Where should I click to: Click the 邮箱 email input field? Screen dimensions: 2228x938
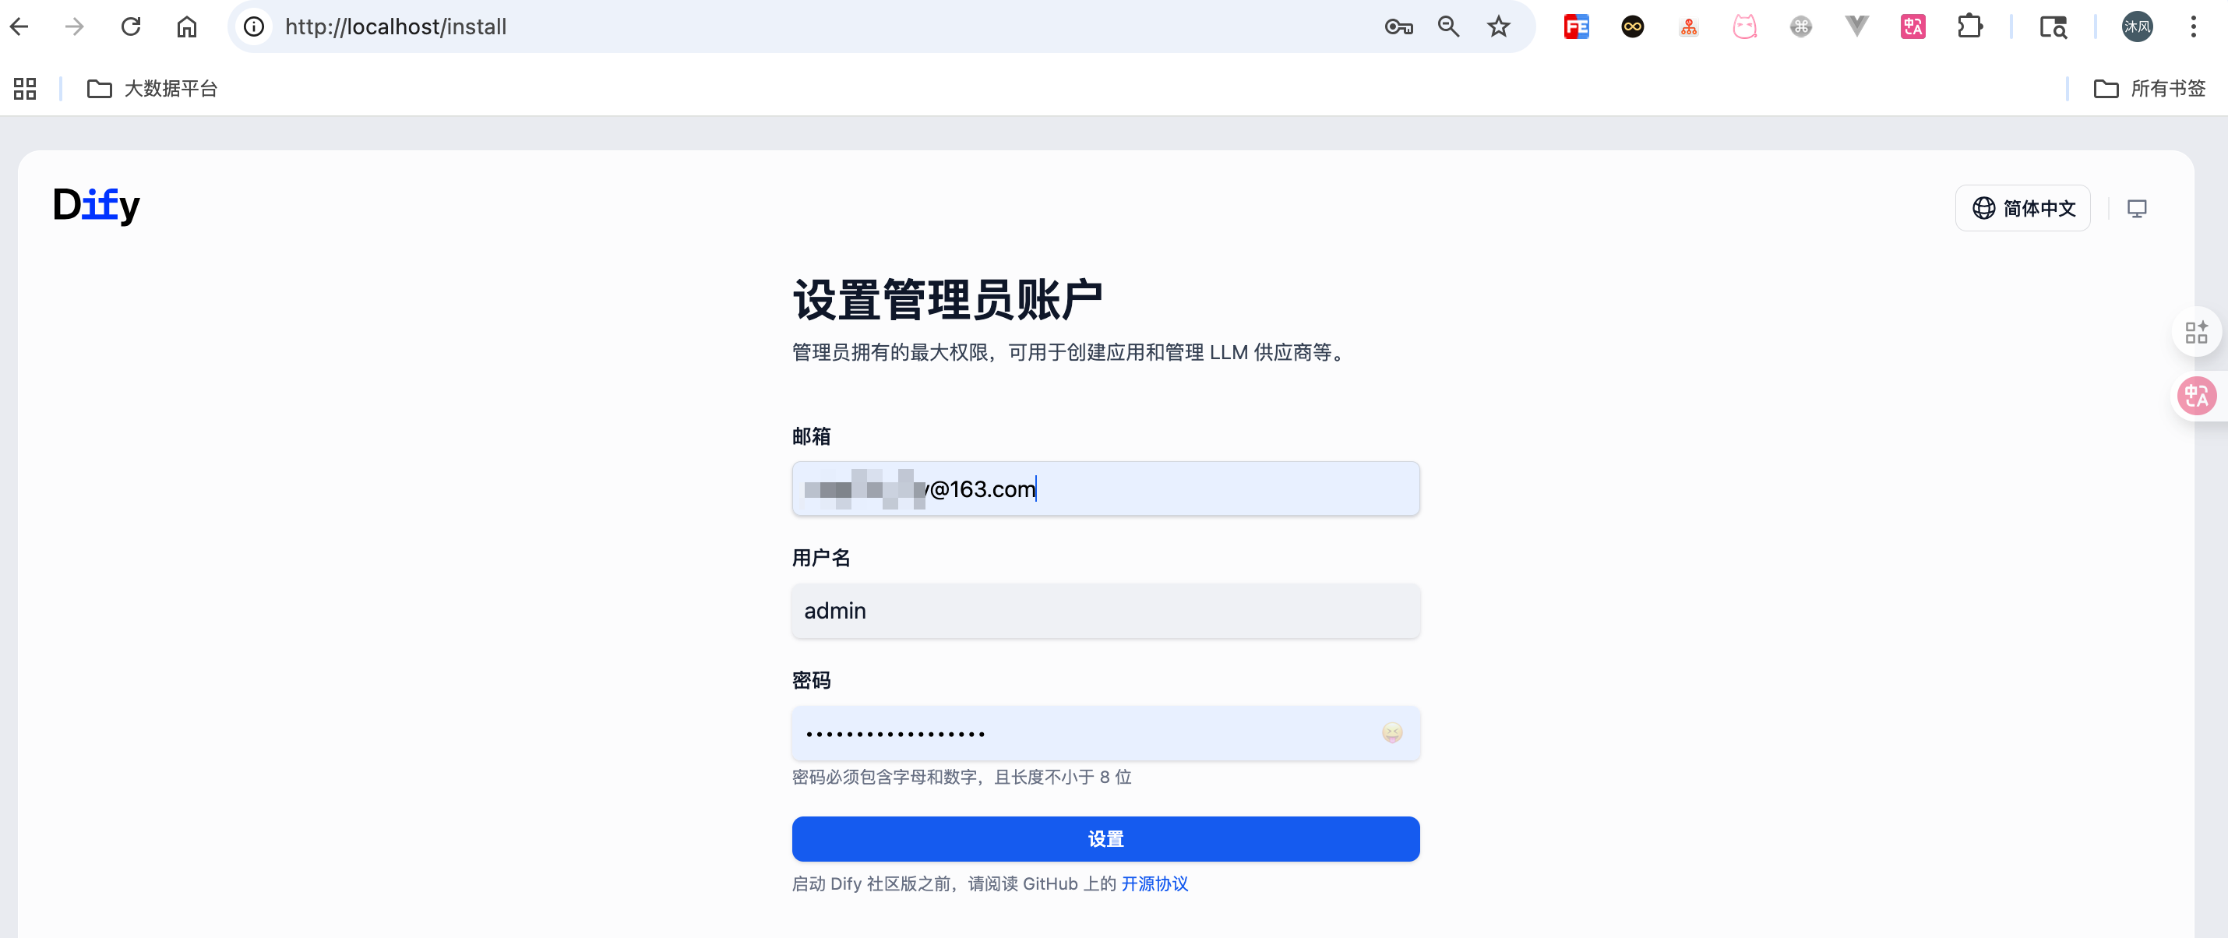(x=1105, y=489)
